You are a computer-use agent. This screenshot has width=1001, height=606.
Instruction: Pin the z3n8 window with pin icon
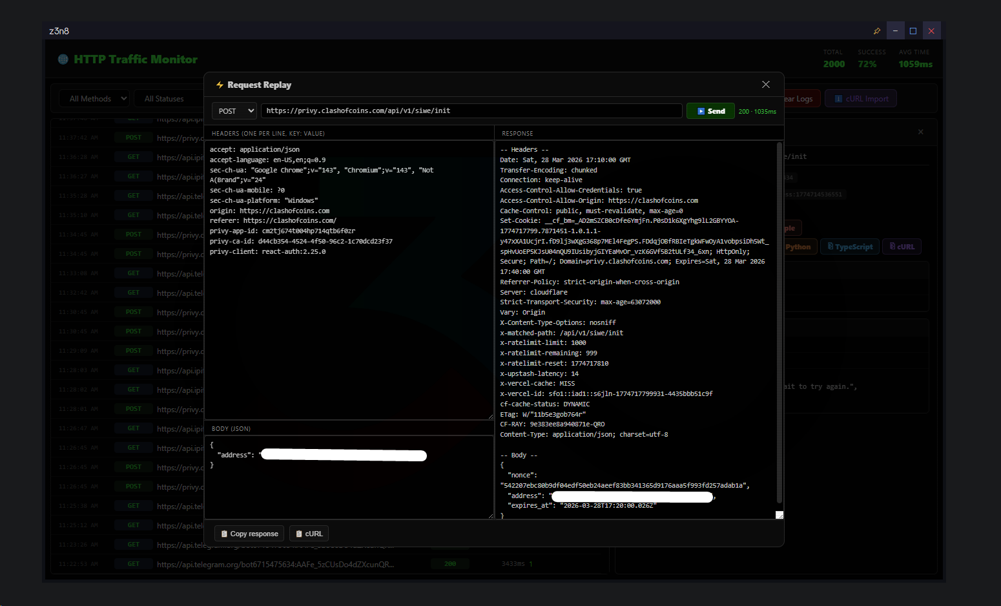coord(876,30)
